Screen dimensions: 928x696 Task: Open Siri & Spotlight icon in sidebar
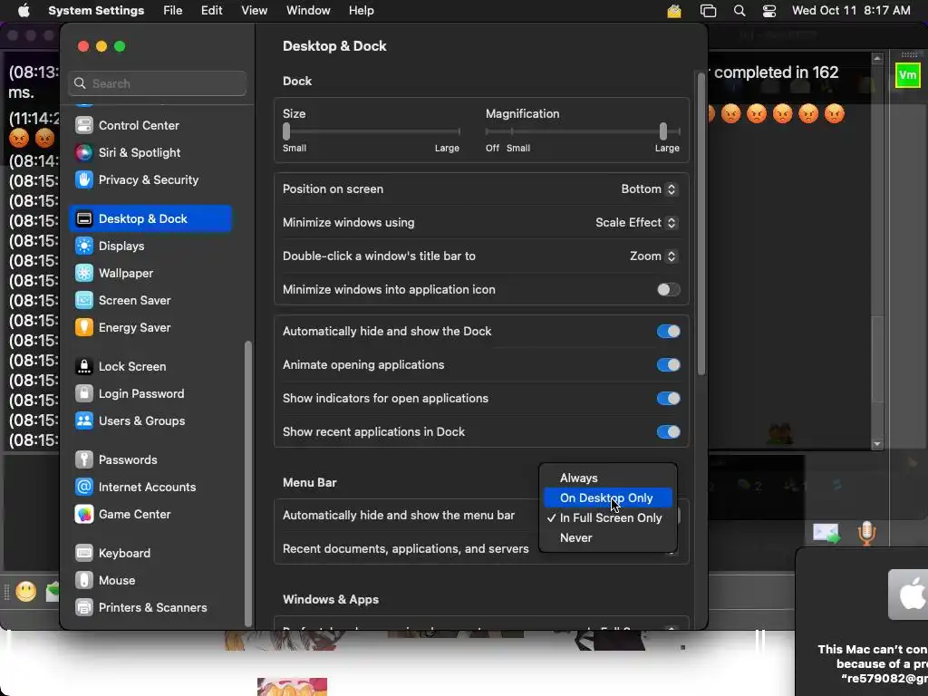[84, 152]
